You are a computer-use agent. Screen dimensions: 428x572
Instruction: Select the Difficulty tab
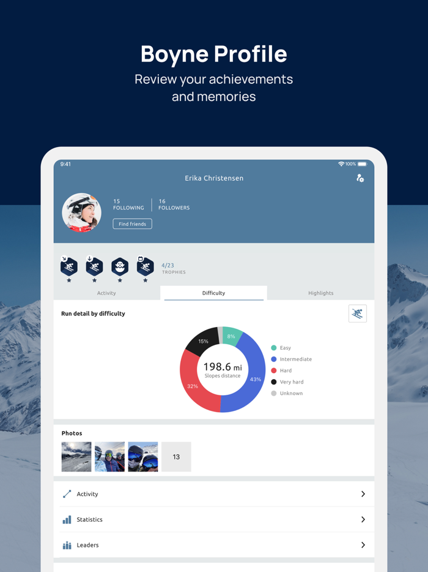pos(213,293)
